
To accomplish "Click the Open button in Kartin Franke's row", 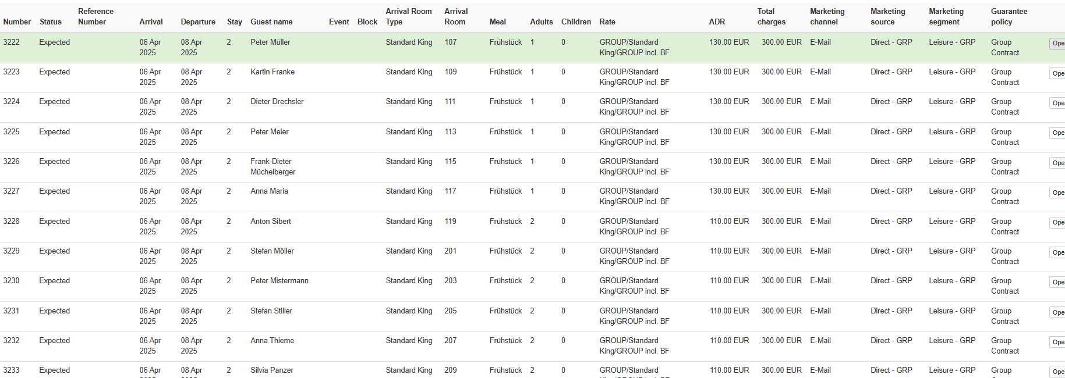I will click(x=1057, y=73).
